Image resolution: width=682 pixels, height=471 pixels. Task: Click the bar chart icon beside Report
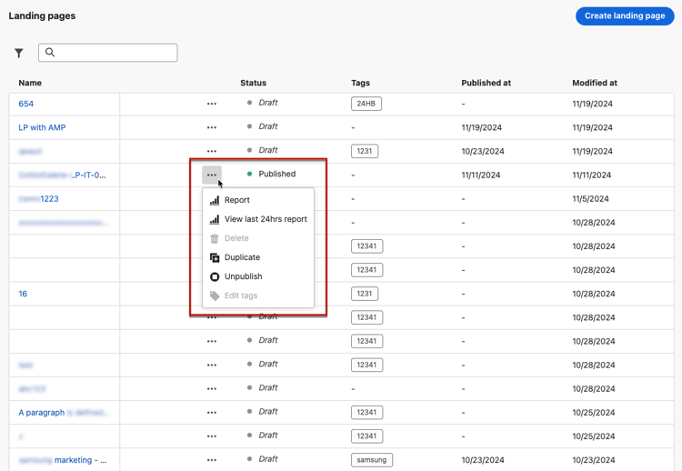tap(215, 200)
